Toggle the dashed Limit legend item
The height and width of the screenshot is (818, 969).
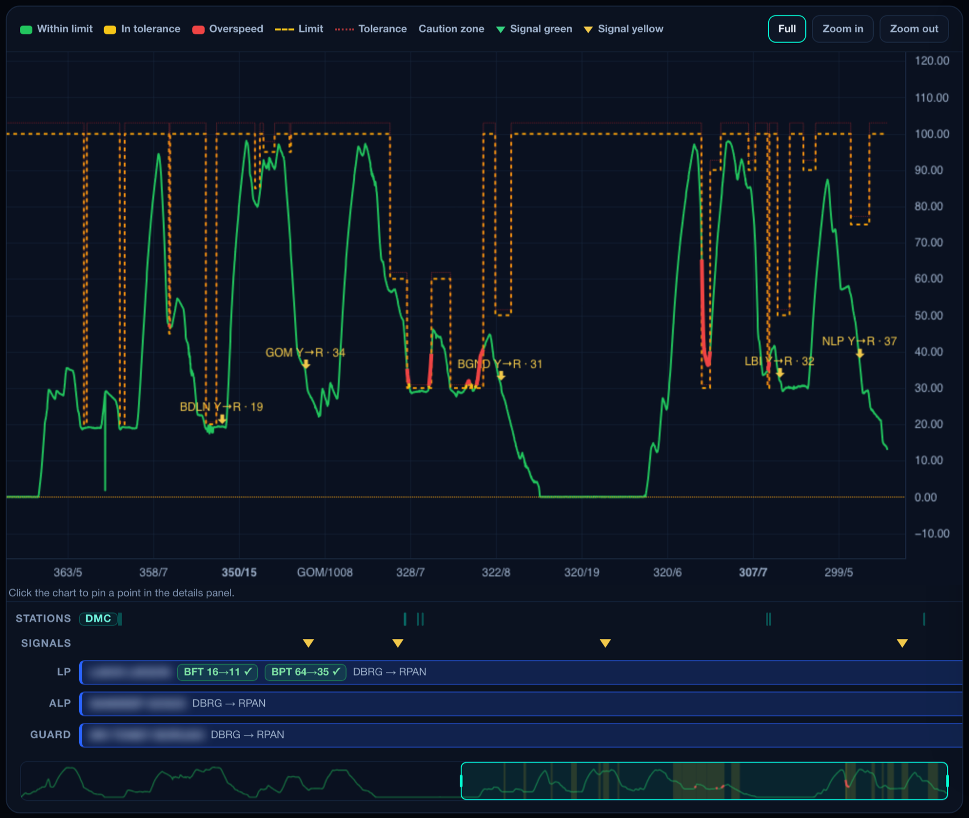coord(299,29)
